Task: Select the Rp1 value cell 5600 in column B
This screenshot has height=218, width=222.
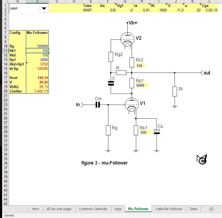Action: pyautogui.click(x=37, y=60)
